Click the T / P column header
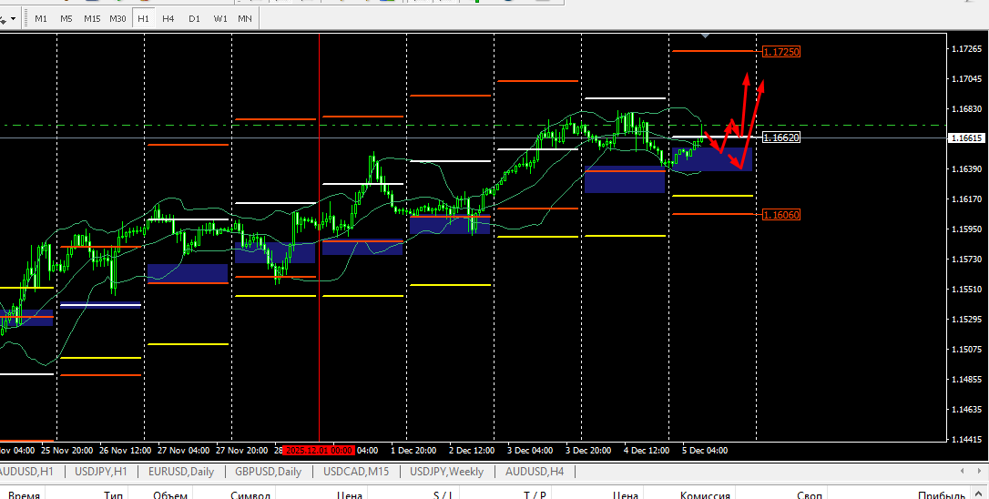This screenshot has height=499, width=989. [x=535, y=495]
